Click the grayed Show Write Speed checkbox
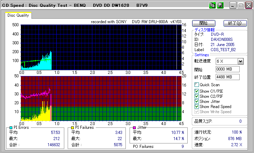254x153 pixels. click(x=197, y=112)
